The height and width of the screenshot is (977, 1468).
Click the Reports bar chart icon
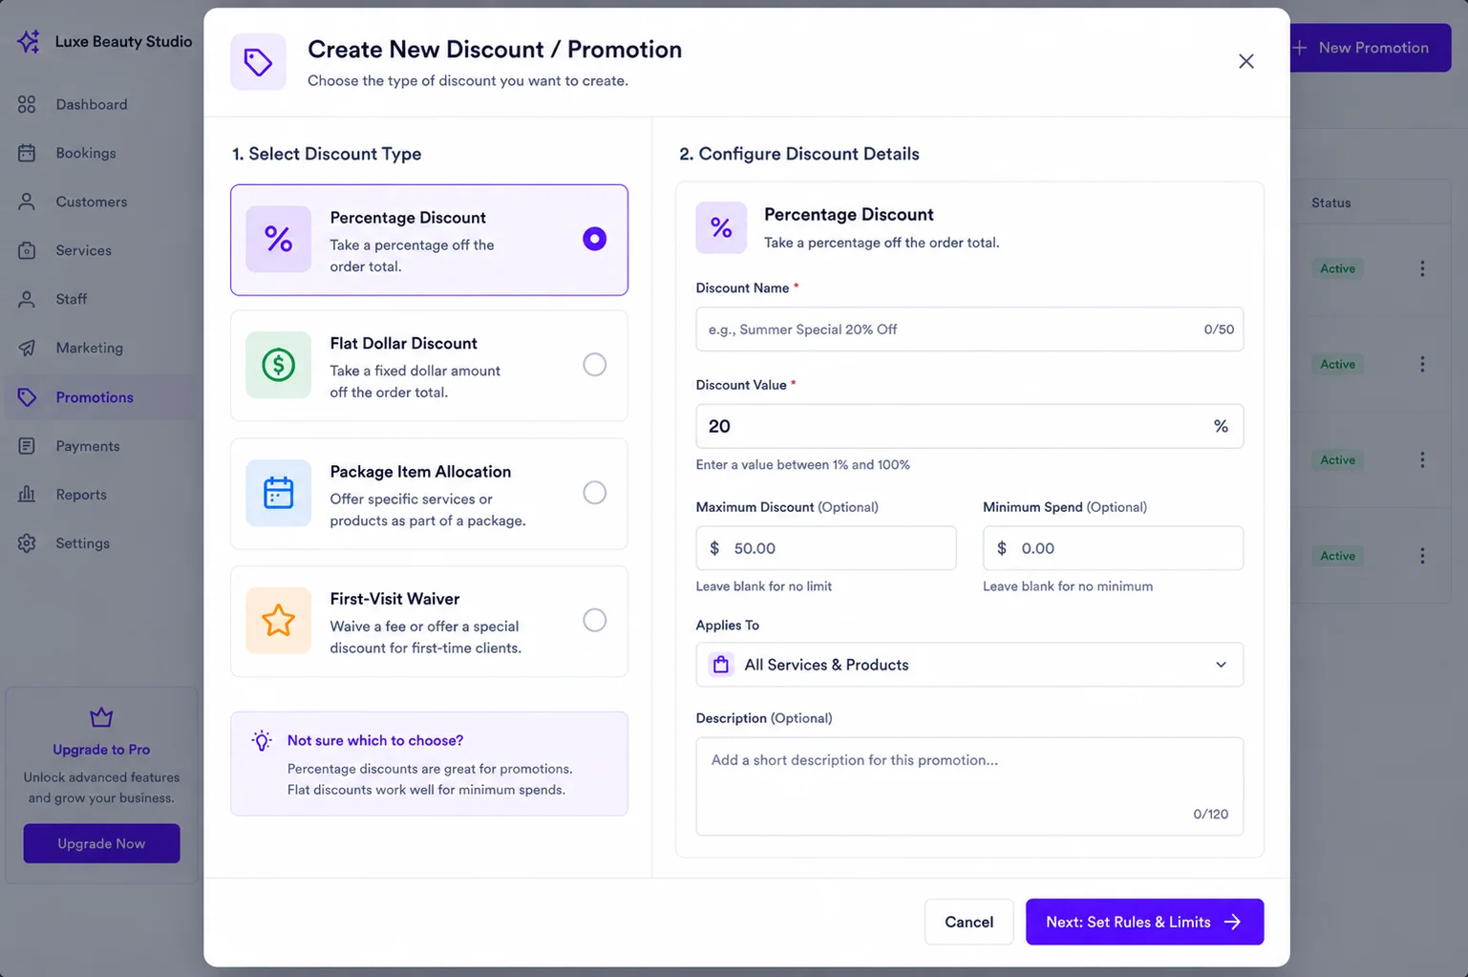[x=27, y=495]
